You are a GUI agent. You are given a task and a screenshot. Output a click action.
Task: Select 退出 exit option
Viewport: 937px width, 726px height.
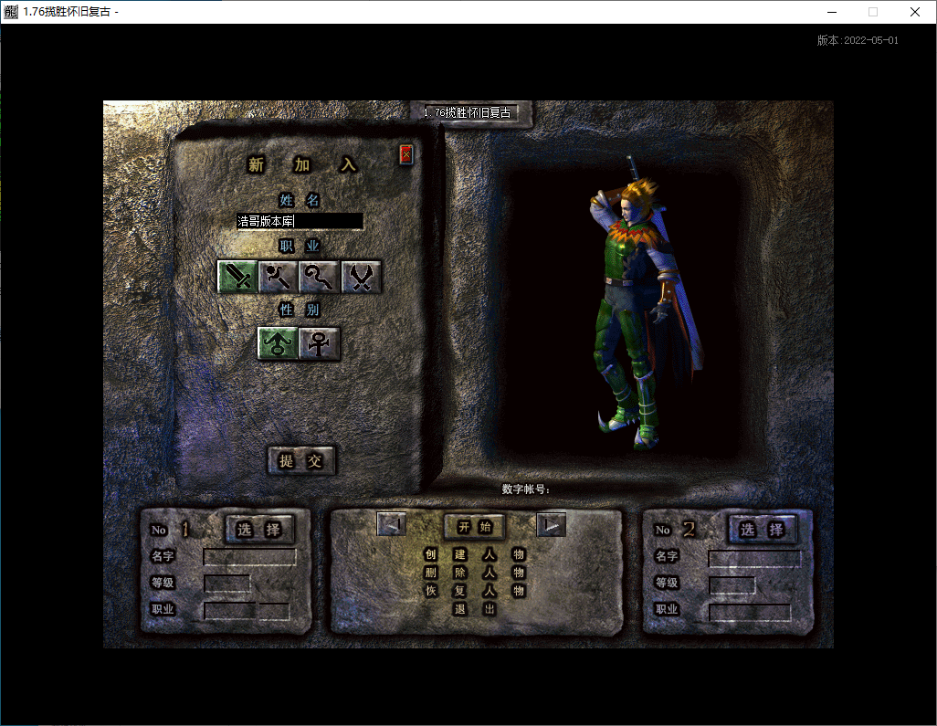475,609
